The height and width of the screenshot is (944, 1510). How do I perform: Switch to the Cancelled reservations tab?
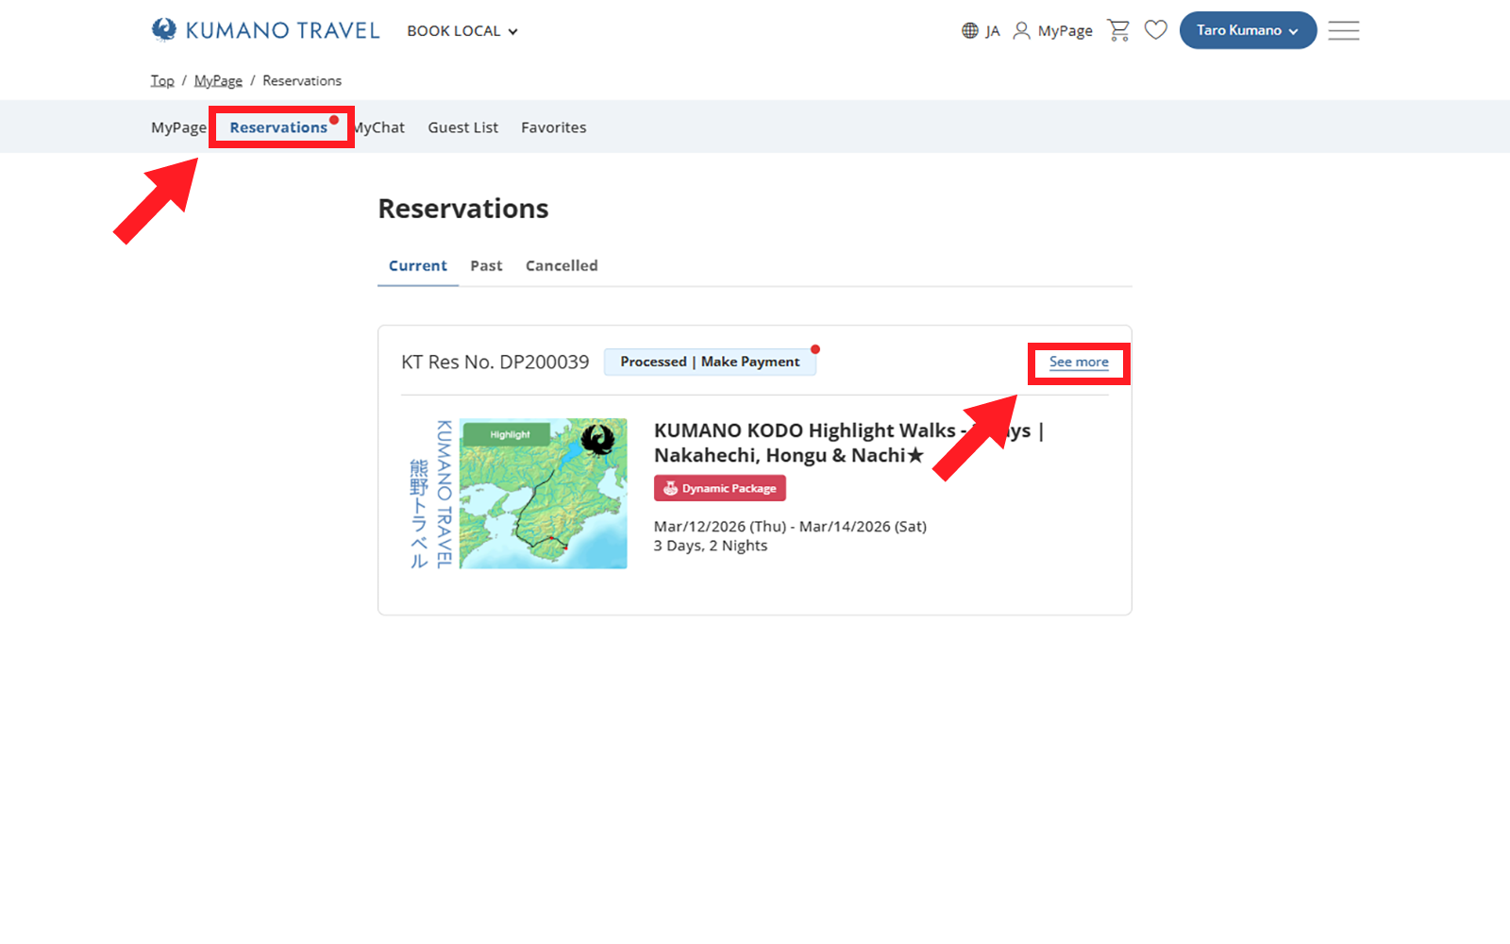click(x=562, y=266)
